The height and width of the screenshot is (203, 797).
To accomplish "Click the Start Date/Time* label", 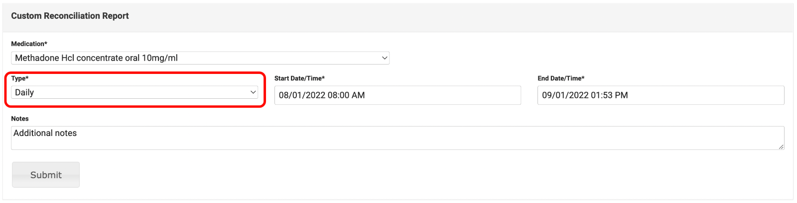I will point(299,78).
